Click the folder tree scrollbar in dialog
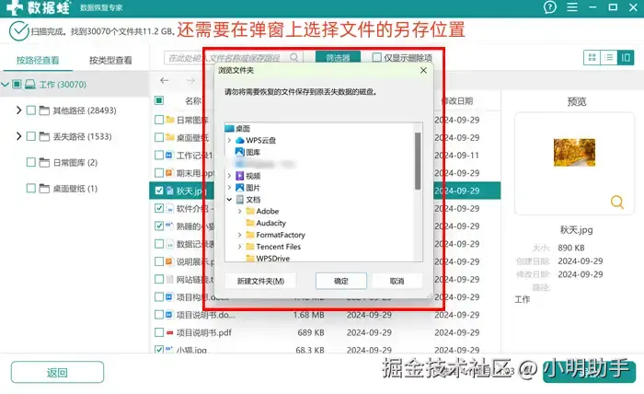The height and width of the screenshot is (394, 644). 418,161
